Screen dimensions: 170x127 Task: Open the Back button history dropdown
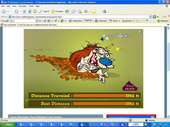click(x=12, y=11)
